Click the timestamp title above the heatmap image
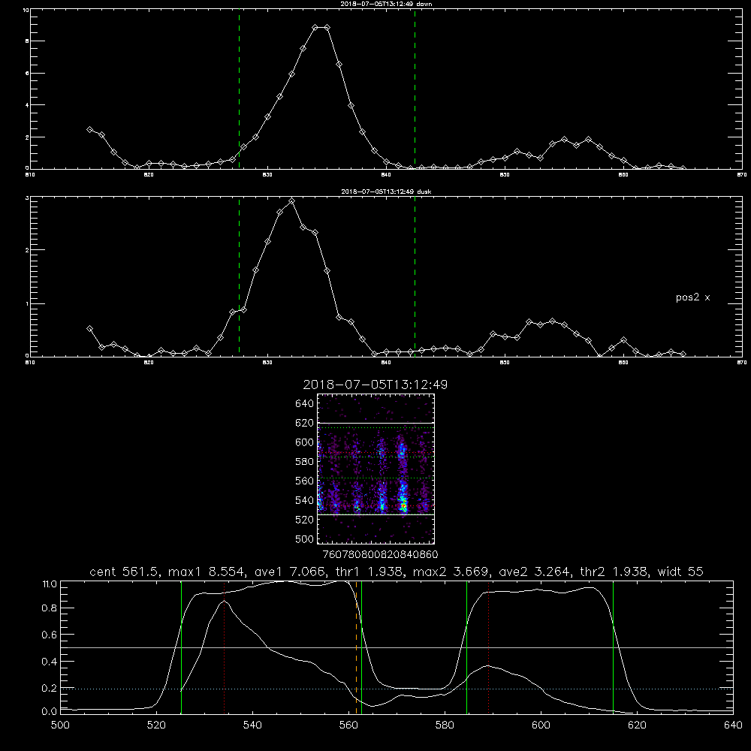This screenshot has width=751, height=751. (x=375, y=385)
